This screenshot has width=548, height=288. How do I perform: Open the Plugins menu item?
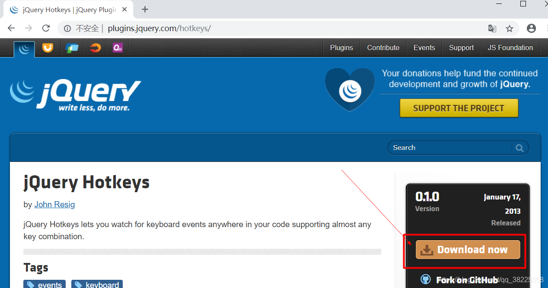341,47
